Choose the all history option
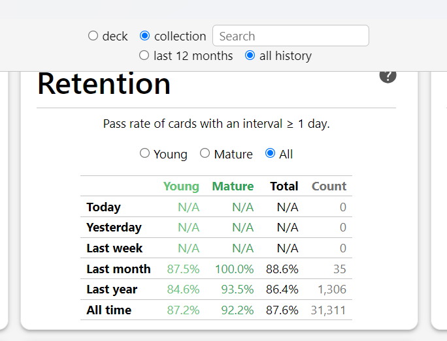This screenshot has height=341, width=447. point(250,55)
